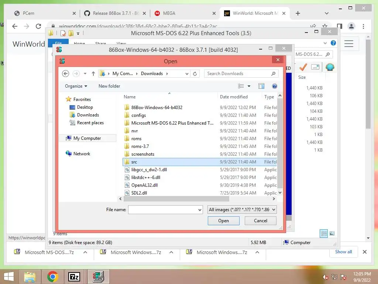Open the Windows Start button

click(9, 277)
